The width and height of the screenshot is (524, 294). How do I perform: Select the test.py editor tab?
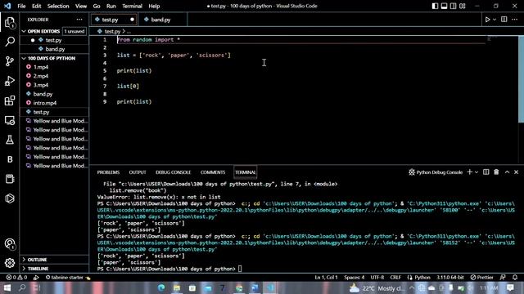(x=111, y=20)
